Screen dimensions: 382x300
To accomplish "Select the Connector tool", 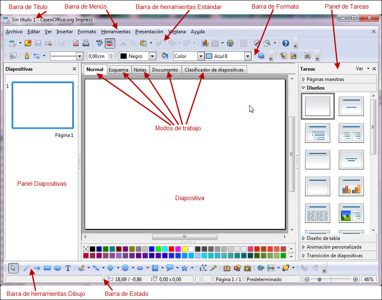I will [x=96, y=268].
